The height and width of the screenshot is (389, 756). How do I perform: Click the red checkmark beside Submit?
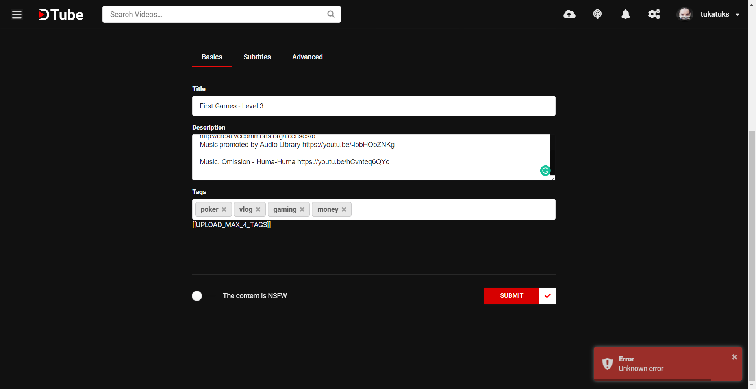coord(547,296)
